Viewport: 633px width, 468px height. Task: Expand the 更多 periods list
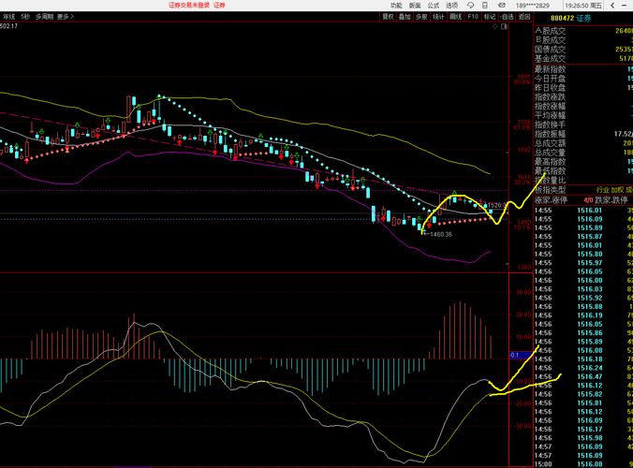click(64, 16)
